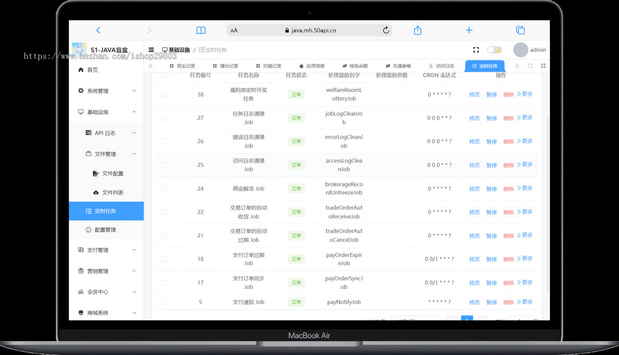Click 修改 for the 佣金解冻 Job
This screenshot has width=619, height=355.
474,188
